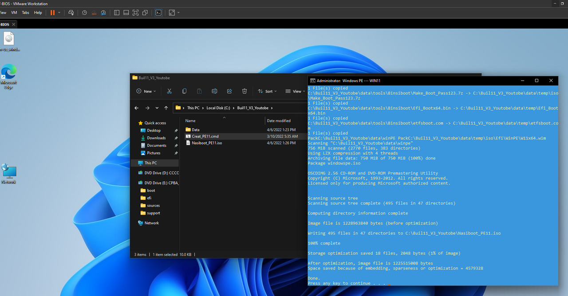Open the Help menu in VMware
The width and height of the screenshot is (568, 296).
pos(38,12)
